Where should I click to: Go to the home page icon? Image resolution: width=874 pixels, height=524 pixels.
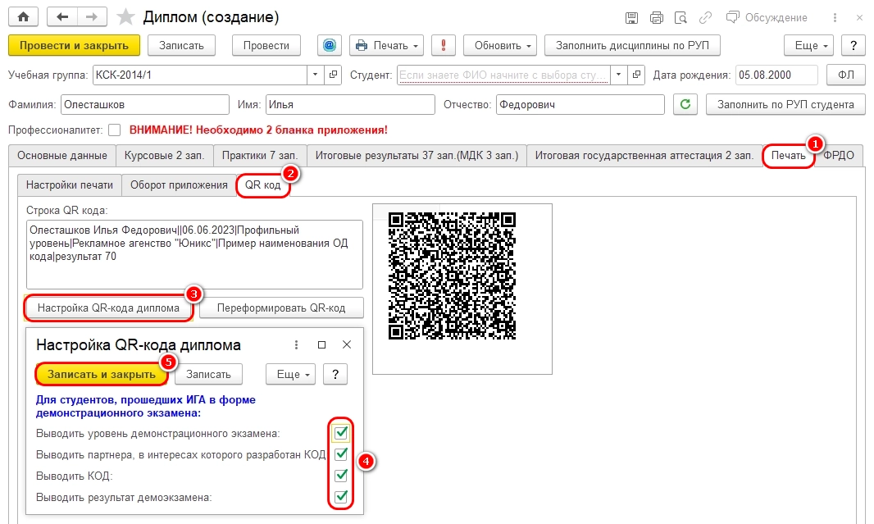23,16
